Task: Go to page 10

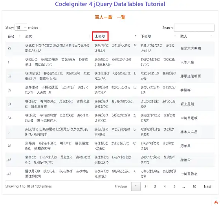Action: click(x=194, y=186)
